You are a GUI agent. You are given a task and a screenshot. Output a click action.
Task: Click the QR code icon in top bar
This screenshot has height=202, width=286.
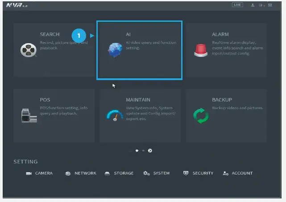[270, 5]
